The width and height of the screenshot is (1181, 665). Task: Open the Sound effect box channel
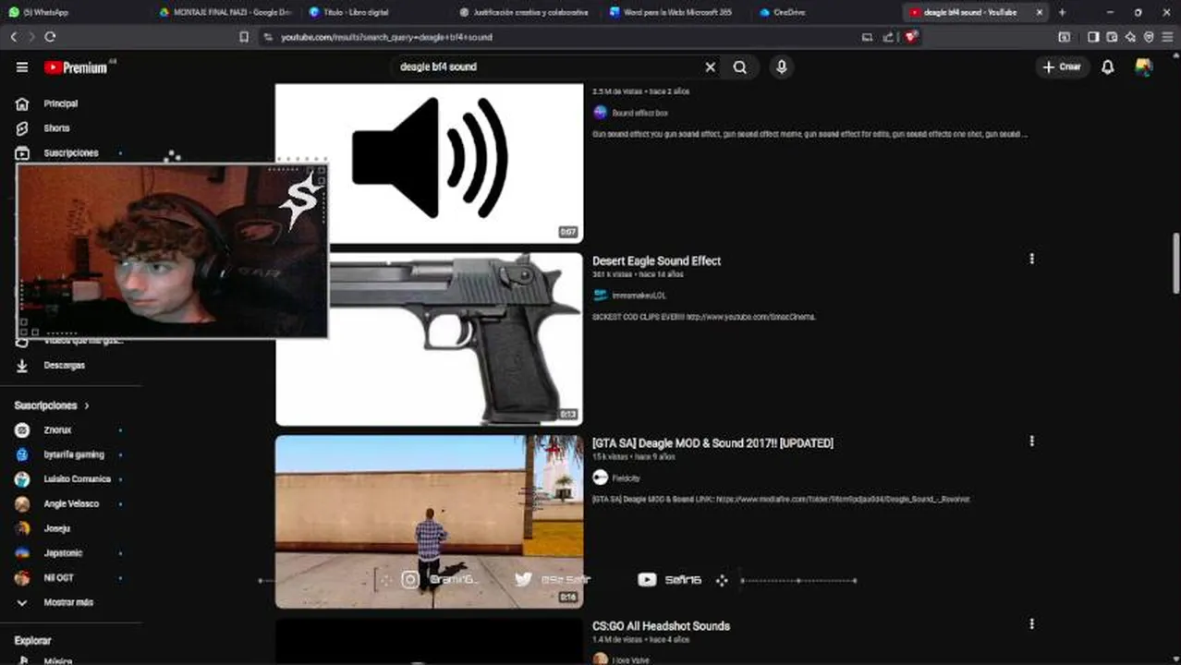[639, 113]
